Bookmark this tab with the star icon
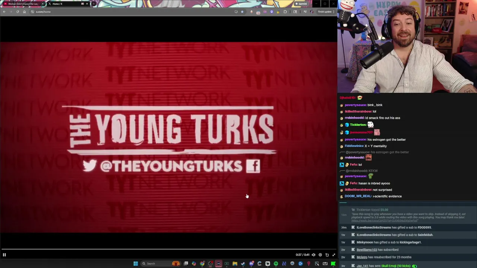Viewport: 477px width, 268px height. 242,12
